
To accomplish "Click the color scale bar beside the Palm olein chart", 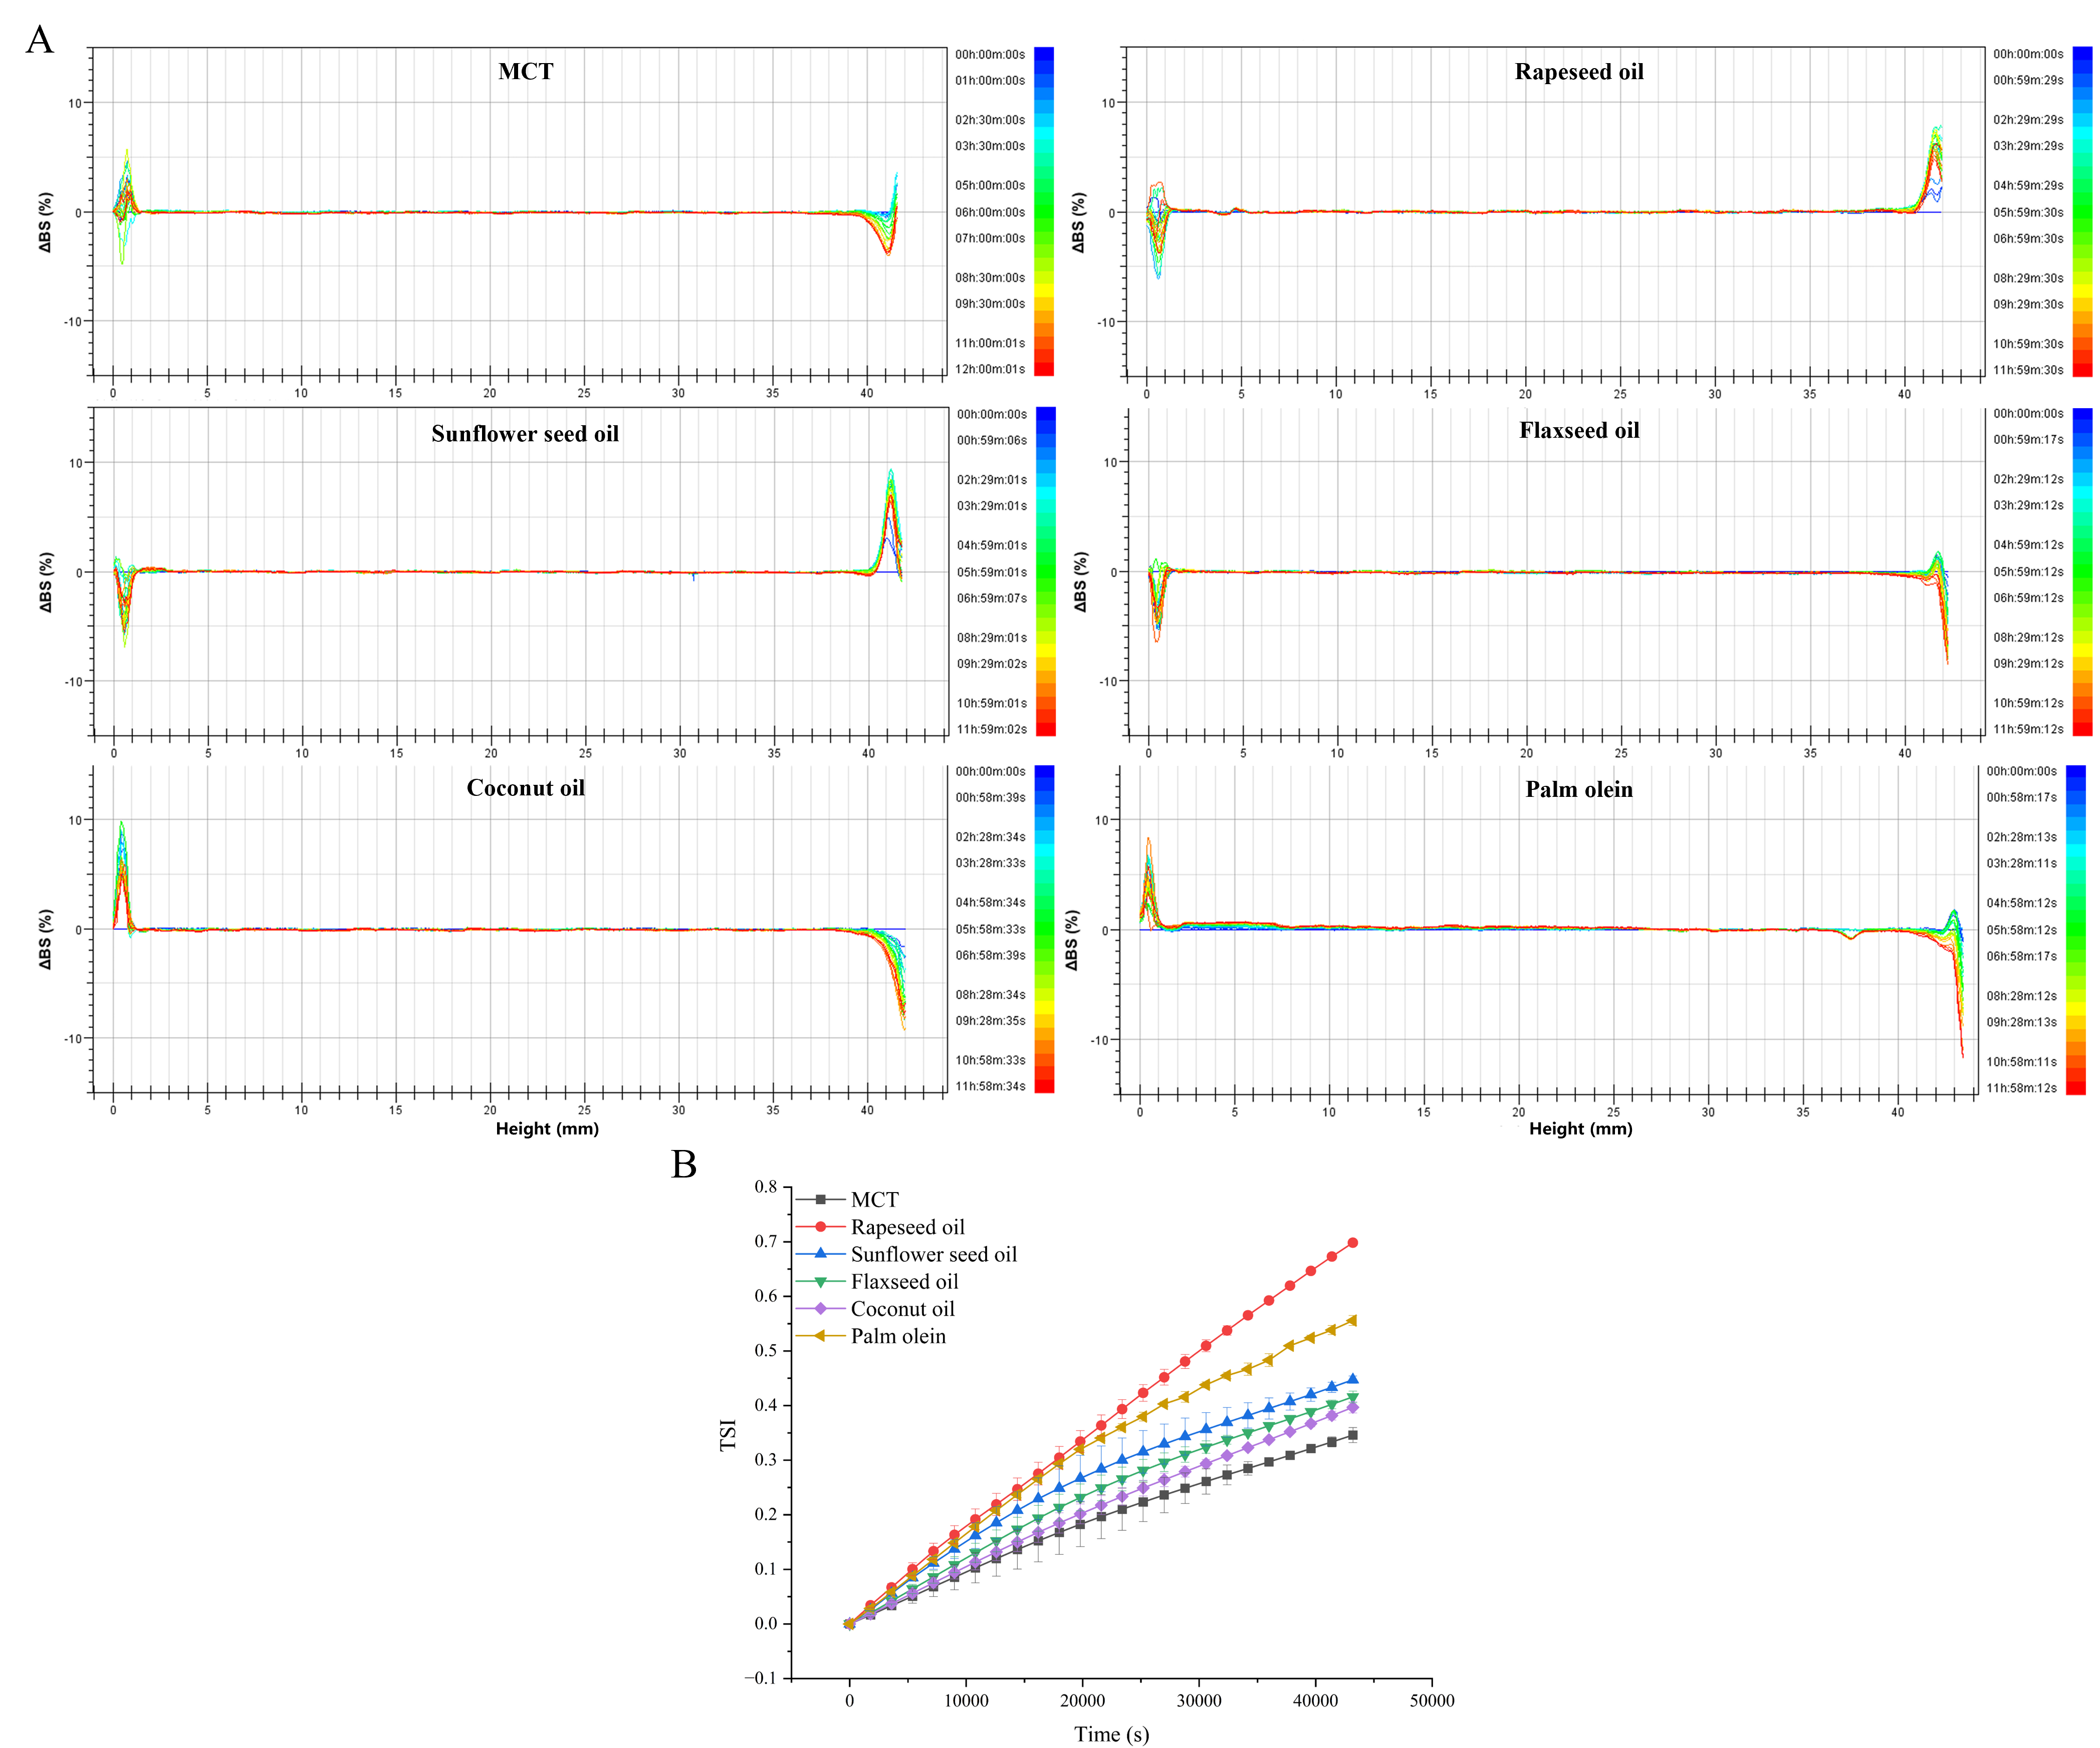I will 2075,930.
